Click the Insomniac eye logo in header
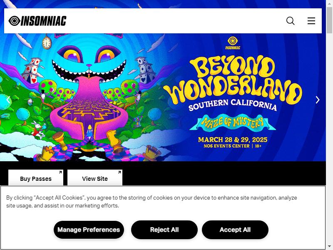 click(37, 21)
